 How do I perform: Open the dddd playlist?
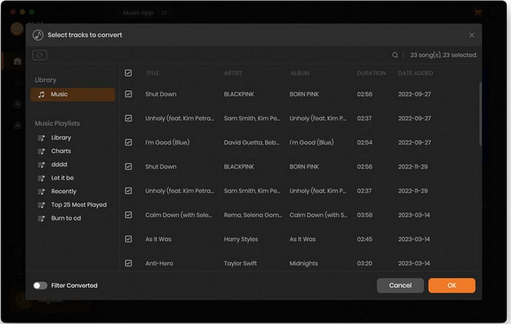[59, 165]
